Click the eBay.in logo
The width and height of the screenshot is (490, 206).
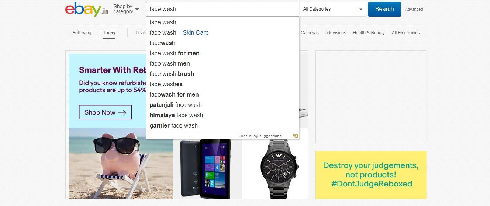[x=87, y=9]
